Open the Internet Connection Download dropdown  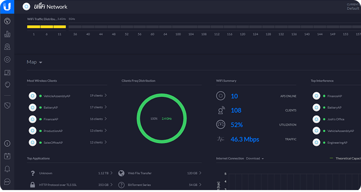tap(255, 158)
